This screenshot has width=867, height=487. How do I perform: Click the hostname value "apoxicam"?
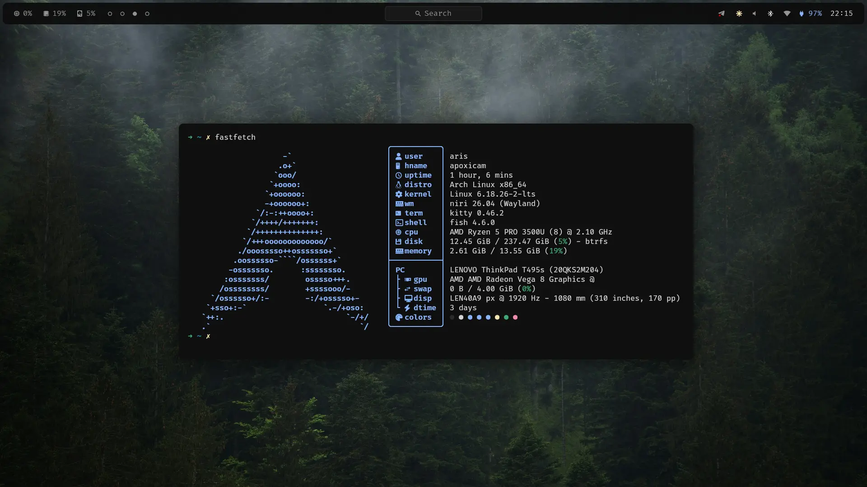(468, 166)
